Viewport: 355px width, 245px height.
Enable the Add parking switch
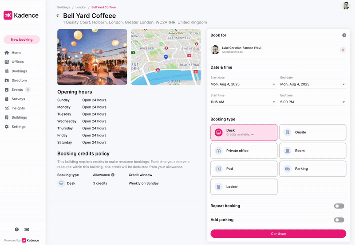[x=339, y=220]
